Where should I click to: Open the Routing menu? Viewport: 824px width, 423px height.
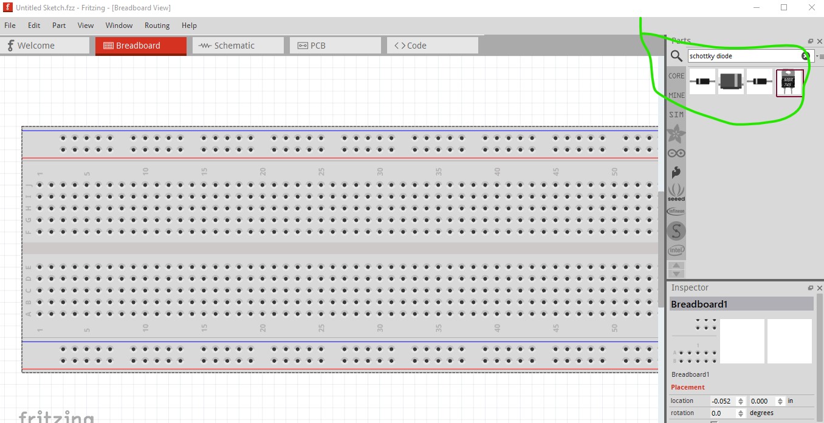point(157,26)
